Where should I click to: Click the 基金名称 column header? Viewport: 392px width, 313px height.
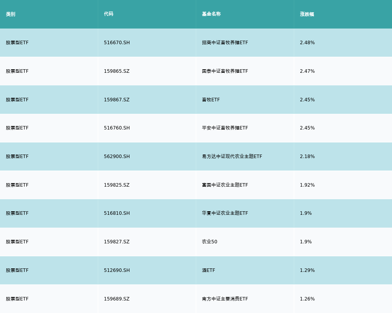(x=211, y=14)
